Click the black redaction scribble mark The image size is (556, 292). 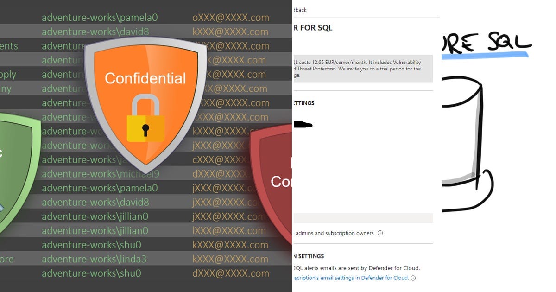302,124
